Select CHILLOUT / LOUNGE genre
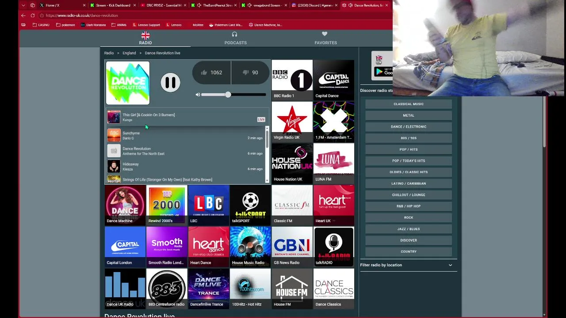Screen dimensions: 566x318 click(409, 195)
